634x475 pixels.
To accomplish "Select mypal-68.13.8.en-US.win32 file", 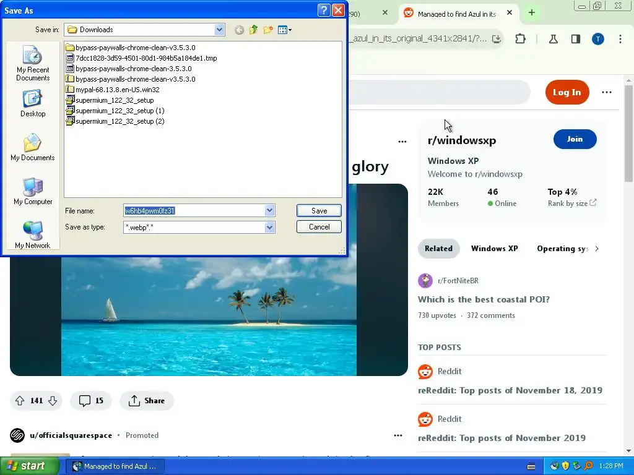I will pos(113,89).
